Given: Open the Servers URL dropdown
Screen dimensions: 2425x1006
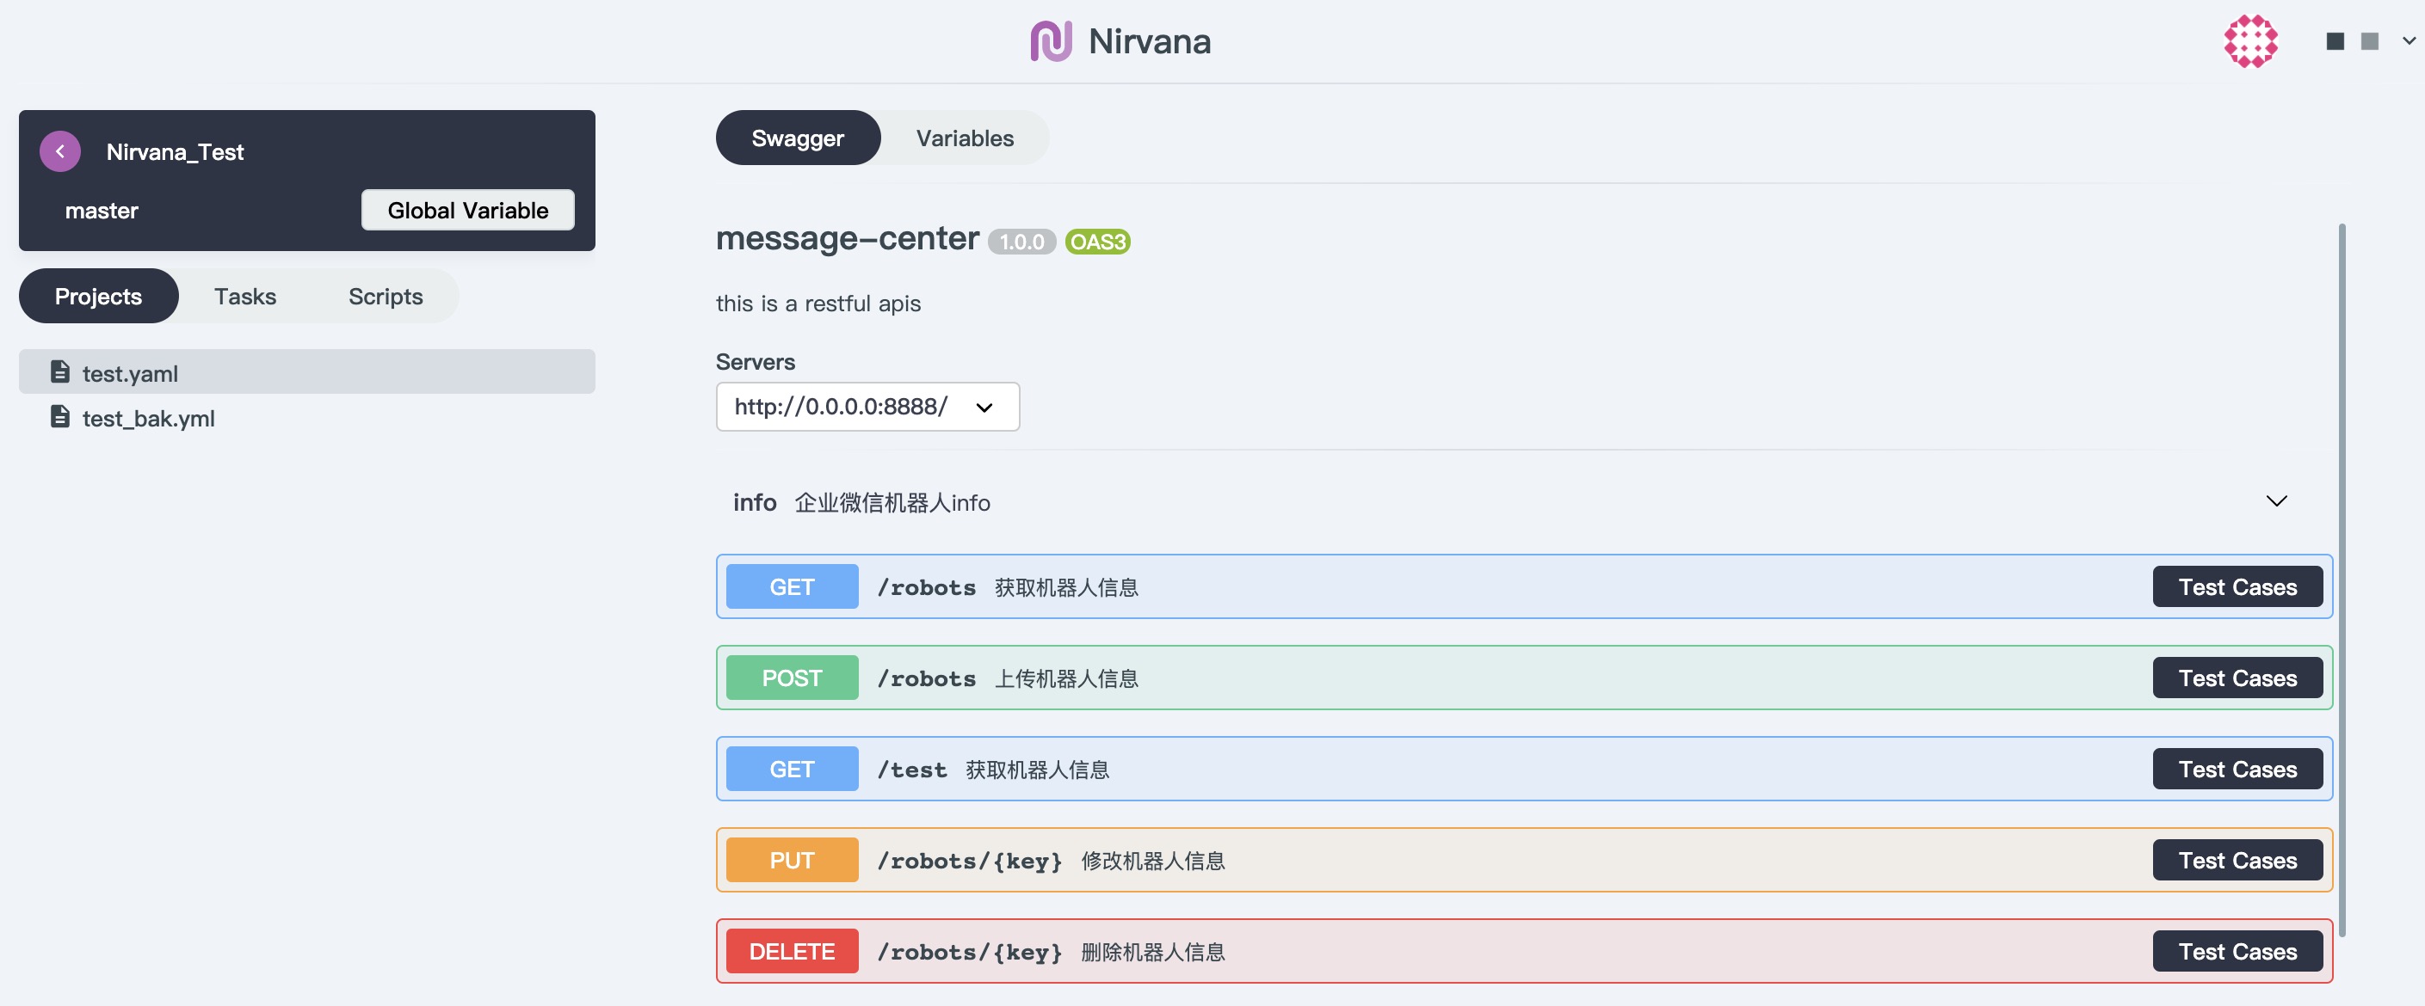Looking at the screenshot, I should (866, 406).
